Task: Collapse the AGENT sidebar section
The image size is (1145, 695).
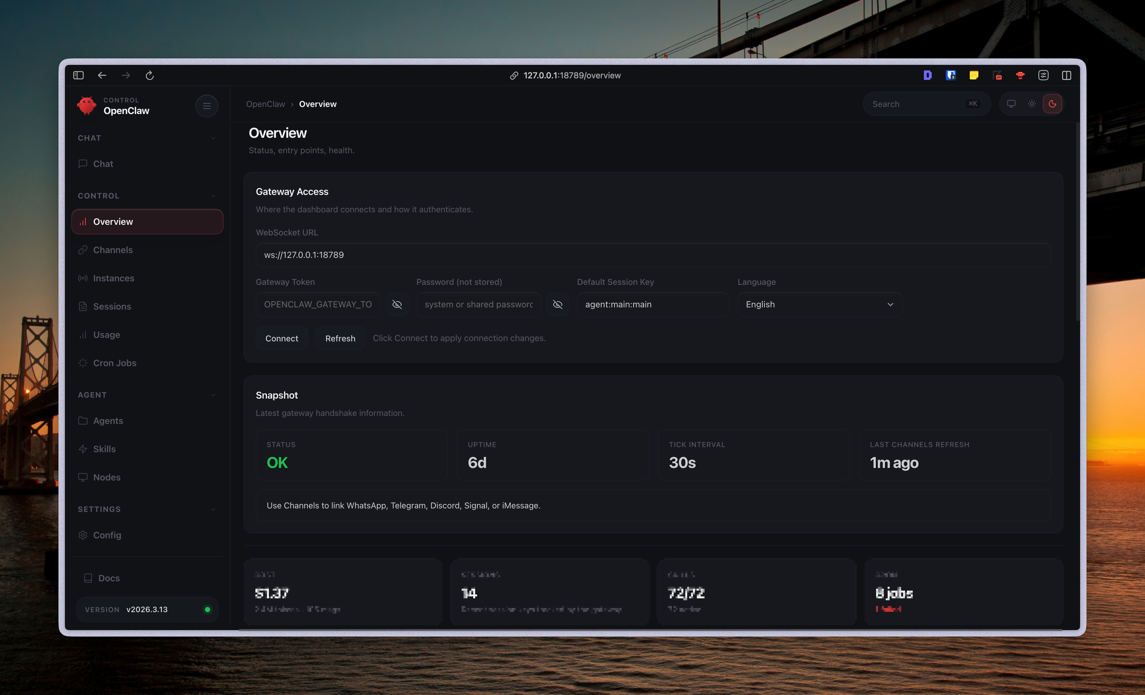Action: (x=213, y=394)
